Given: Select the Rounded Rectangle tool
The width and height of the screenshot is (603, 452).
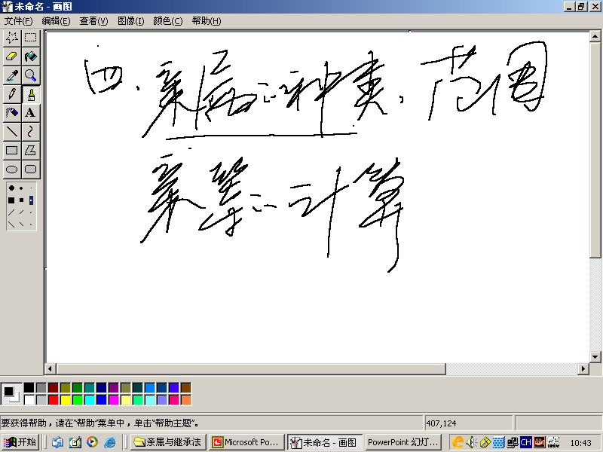Looking at the screenshot, I should pyautogui.click(x=31, y=169).
